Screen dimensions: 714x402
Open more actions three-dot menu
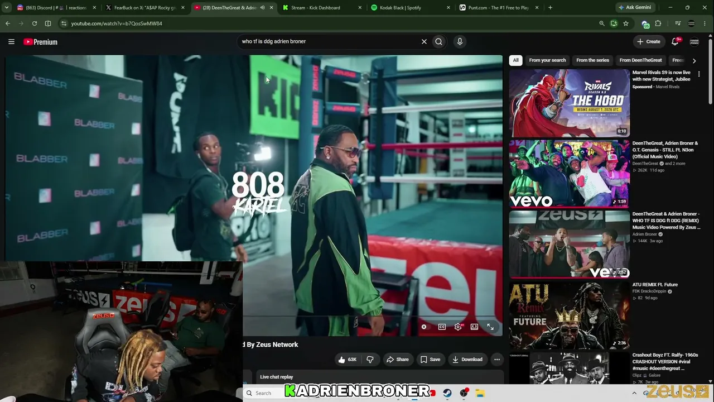[497, 360]
